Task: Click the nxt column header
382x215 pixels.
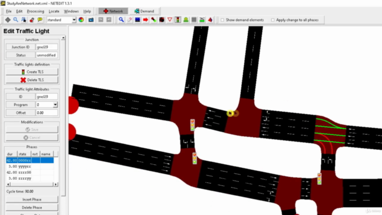Action: click(x=36, y=154)
